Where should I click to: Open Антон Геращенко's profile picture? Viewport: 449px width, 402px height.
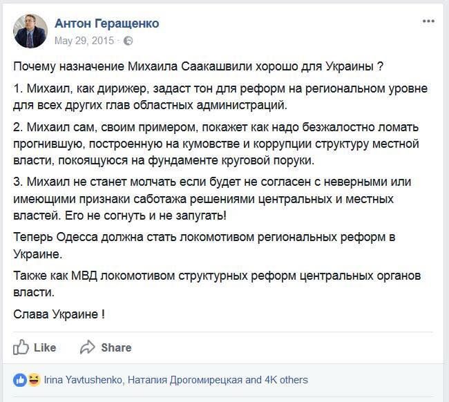30,30
